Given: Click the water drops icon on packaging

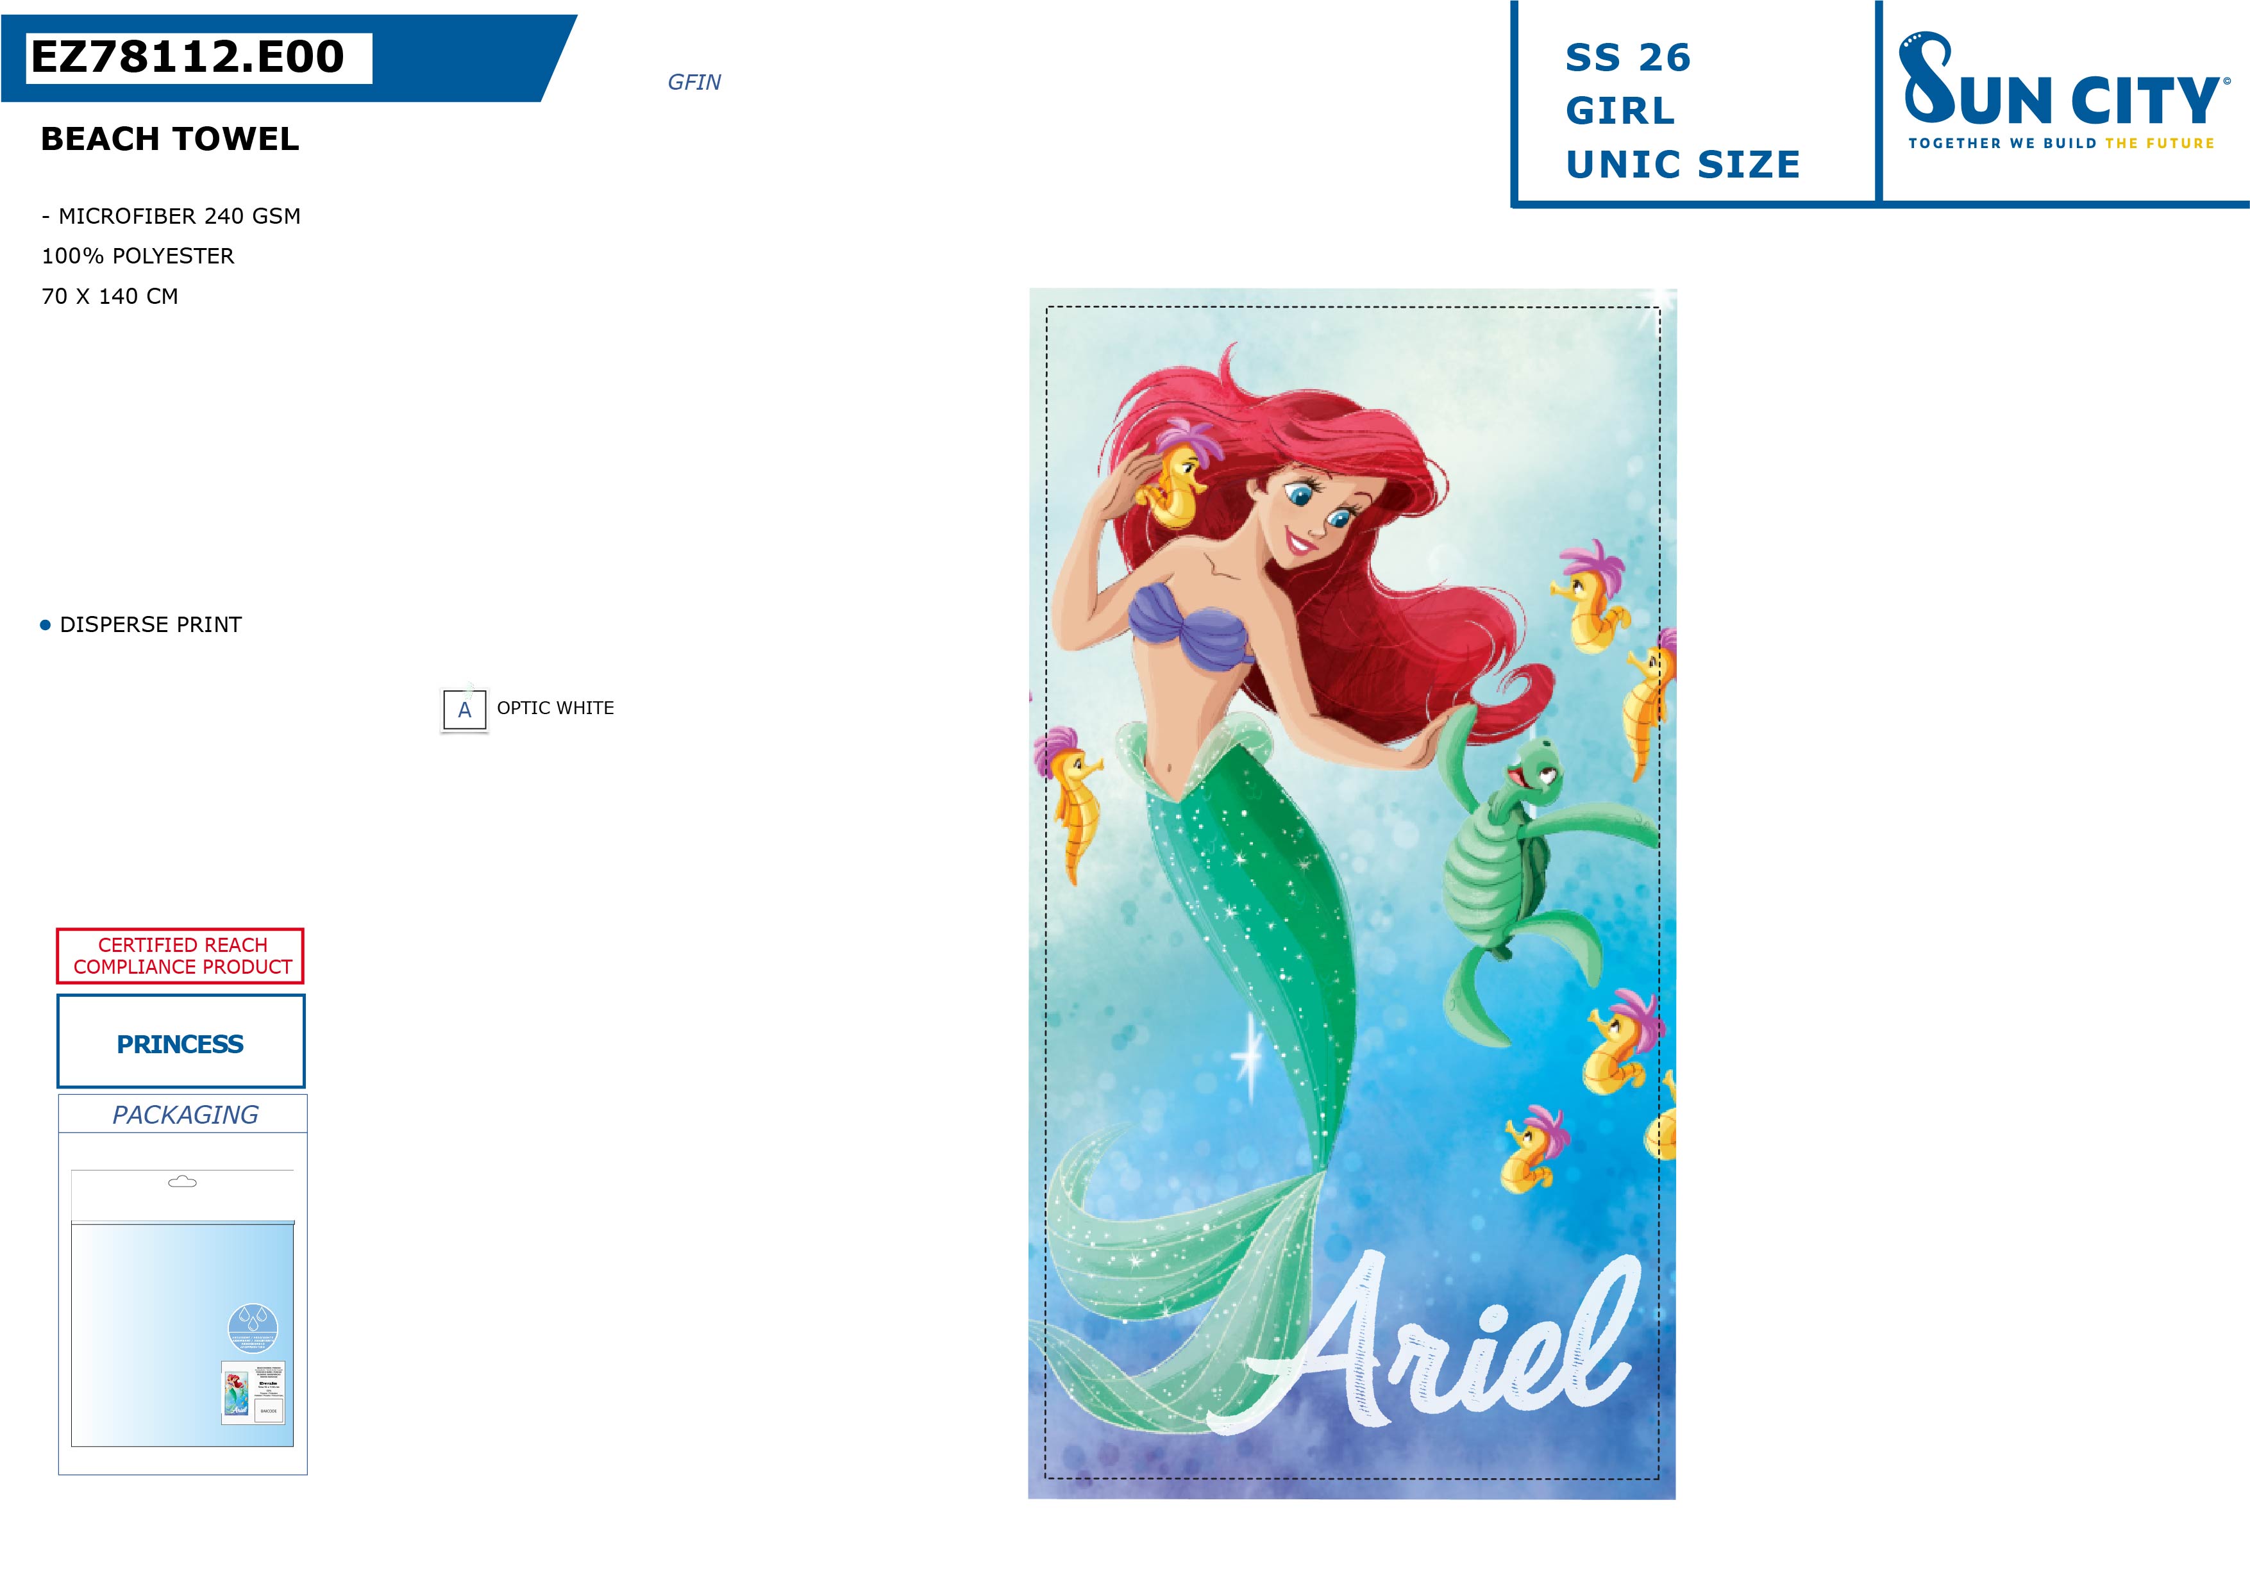Looking at the screenshot, I should [x=253, y=1328].
